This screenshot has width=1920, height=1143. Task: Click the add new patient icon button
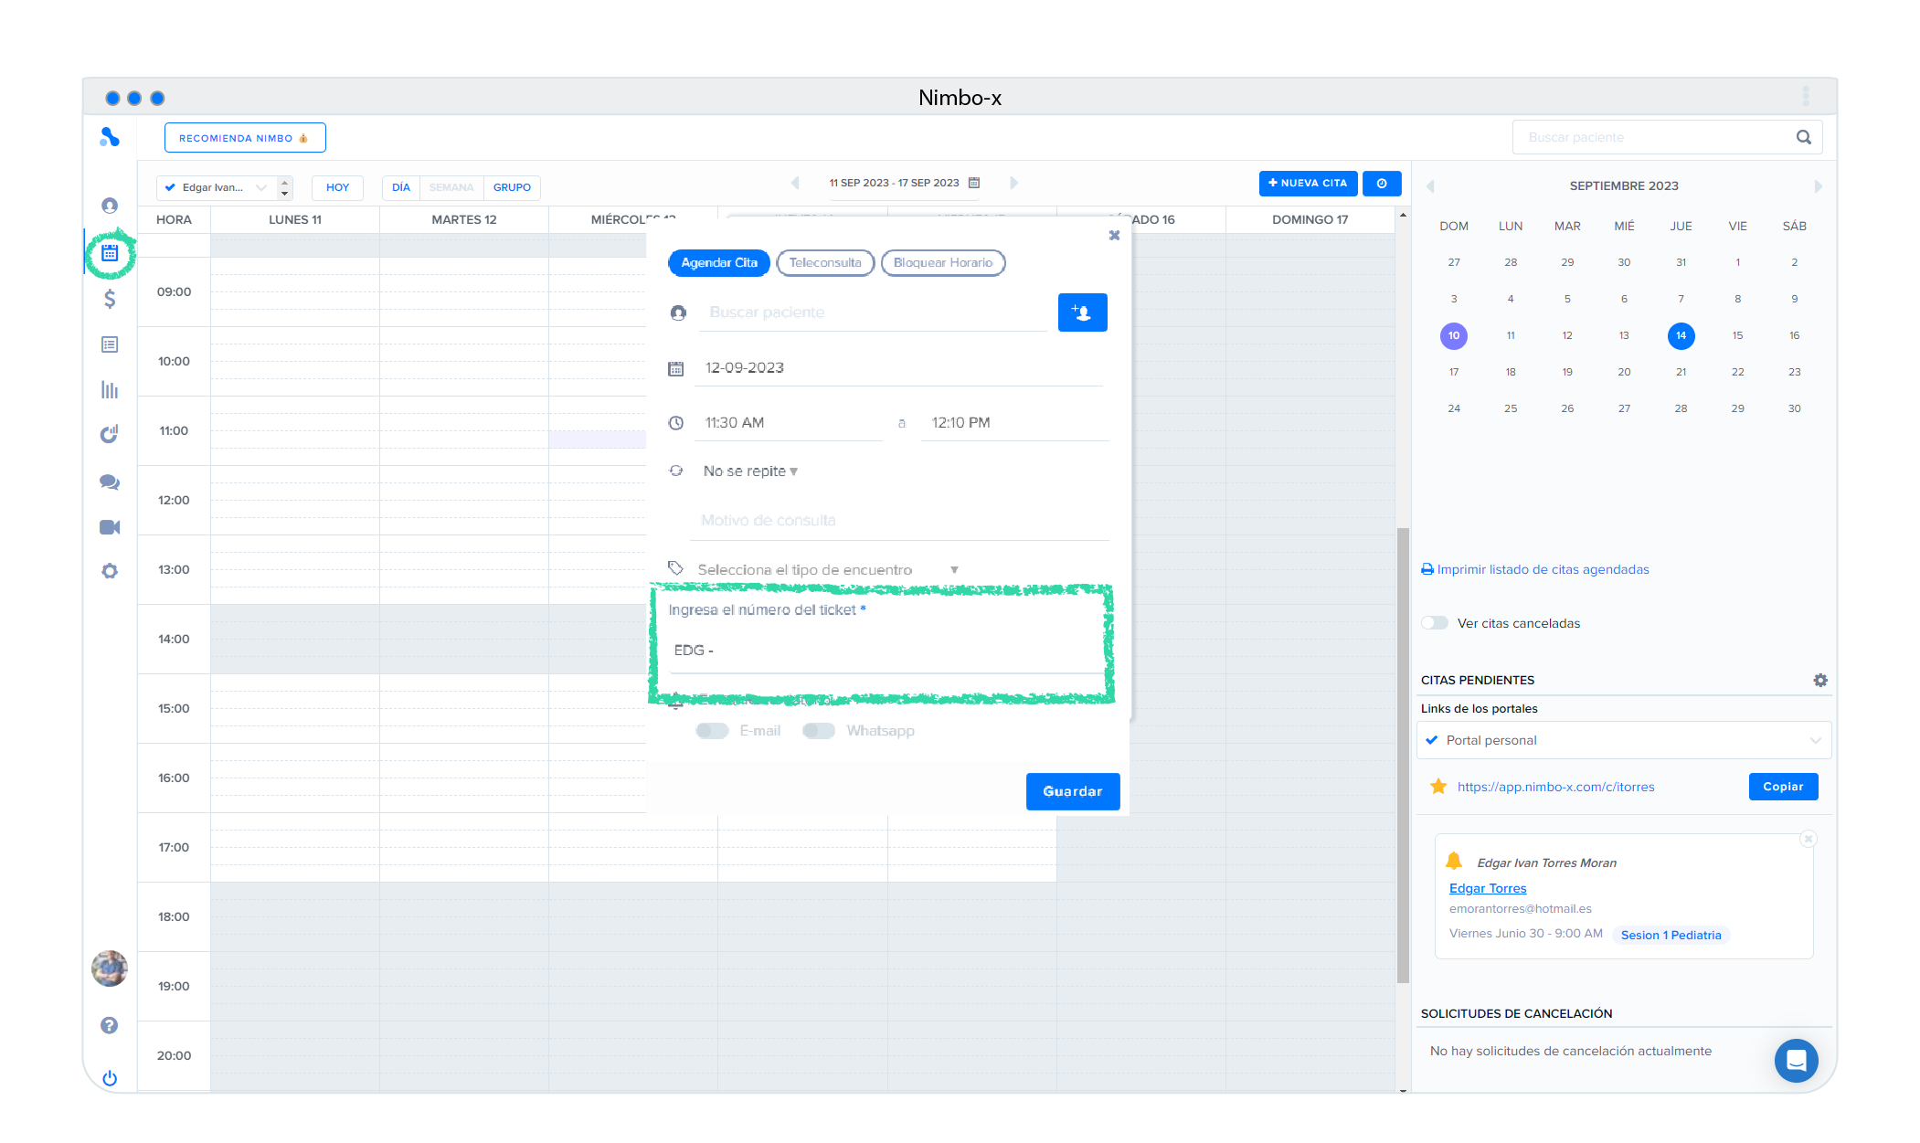click(x=1082, y=312)
